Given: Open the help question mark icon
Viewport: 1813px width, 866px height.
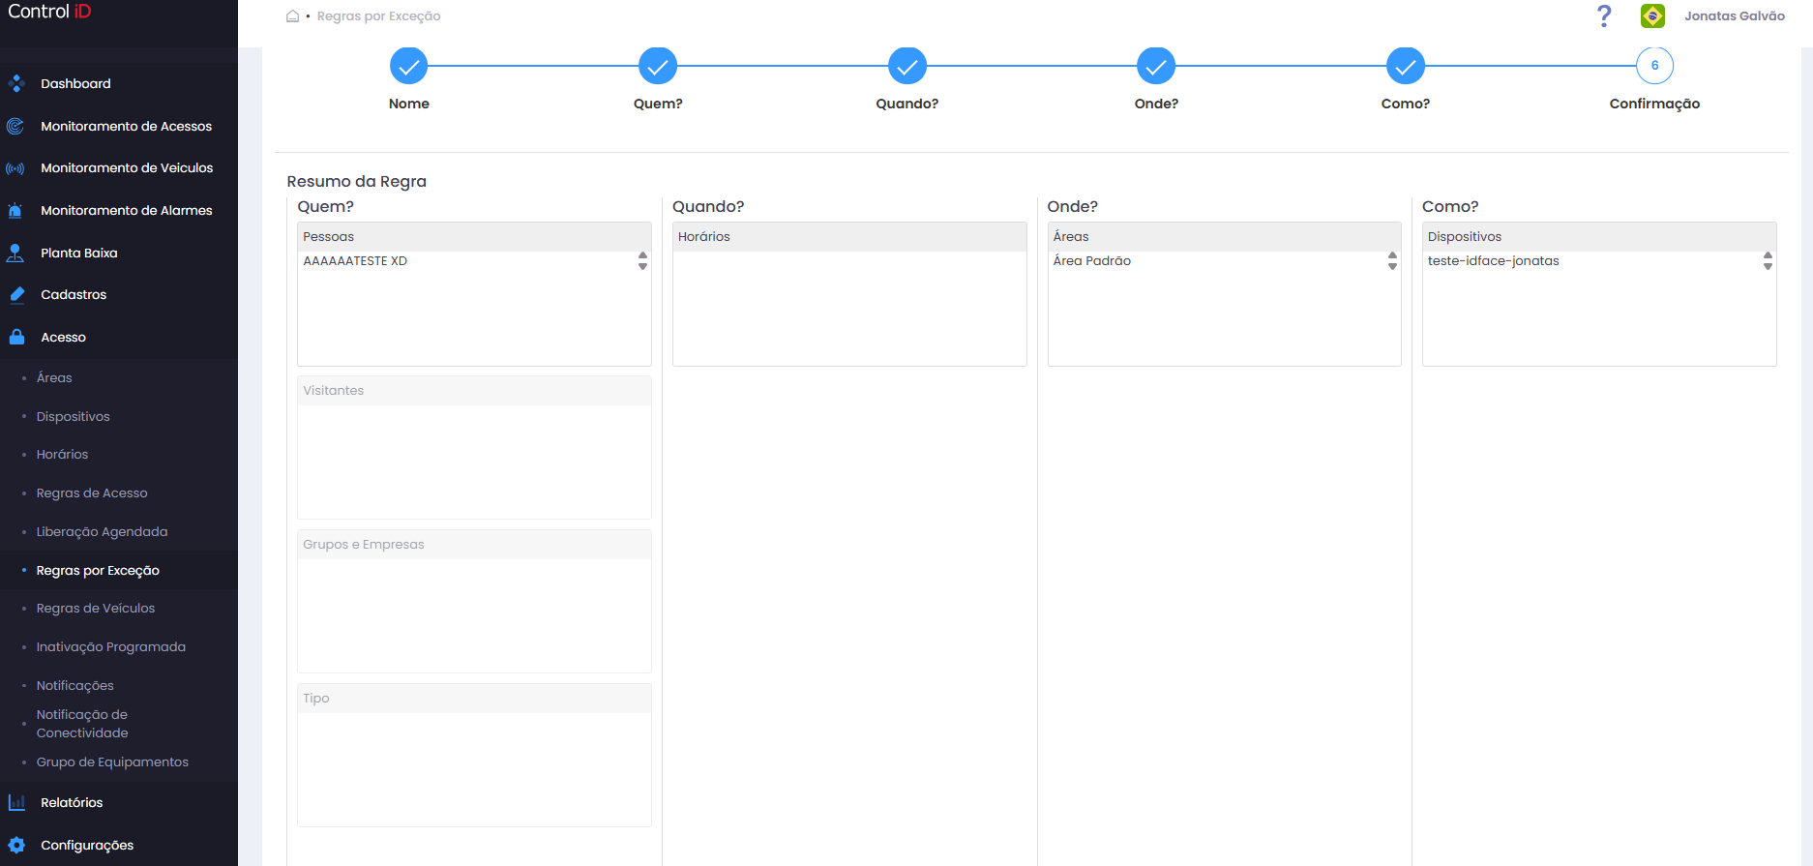Looking at the screenshot, I should (1604, 15).
